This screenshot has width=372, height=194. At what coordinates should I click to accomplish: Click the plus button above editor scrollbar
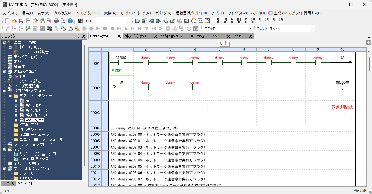(x=368, y=42)
